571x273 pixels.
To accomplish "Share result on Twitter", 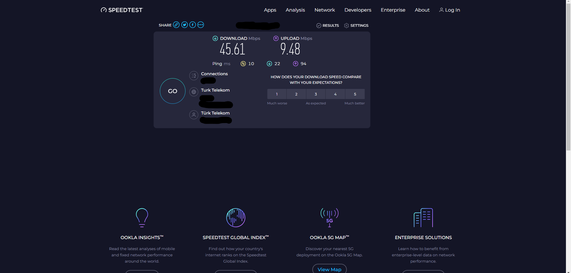I will (x=185, y=25).
